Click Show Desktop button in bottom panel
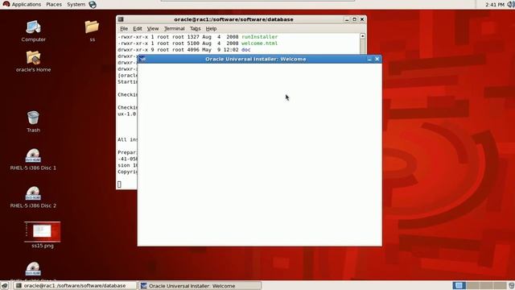The image size is (515, 290). click(4, 285)
